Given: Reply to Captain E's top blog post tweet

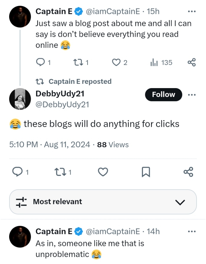Looking at the screenshot, I should 41,62.
